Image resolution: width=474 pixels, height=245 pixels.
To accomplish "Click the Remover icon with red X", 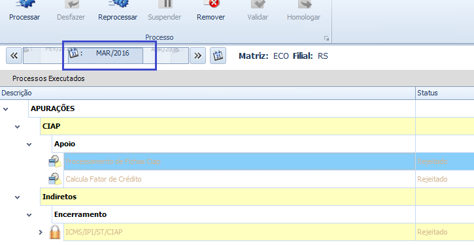I will [211, 4].
